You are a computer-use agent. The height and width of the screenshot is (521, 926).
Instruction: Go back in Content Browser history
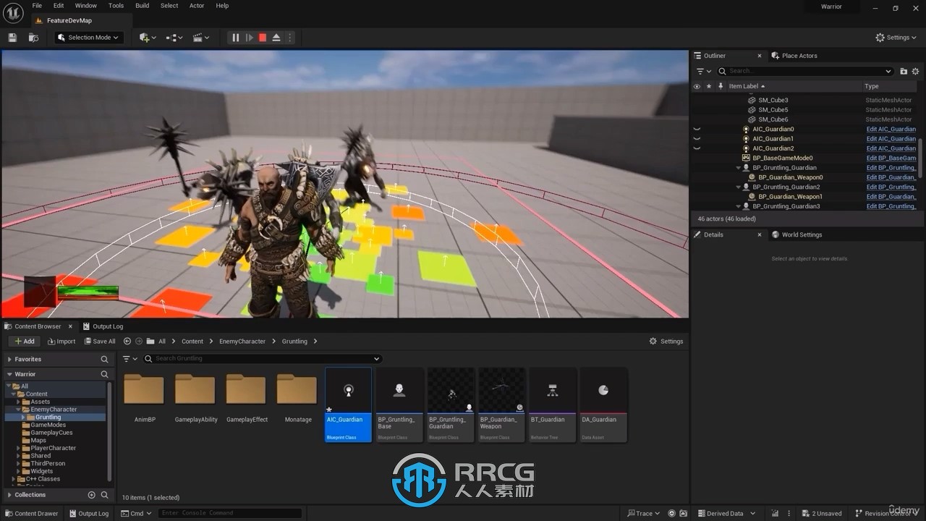pos(127,342)
